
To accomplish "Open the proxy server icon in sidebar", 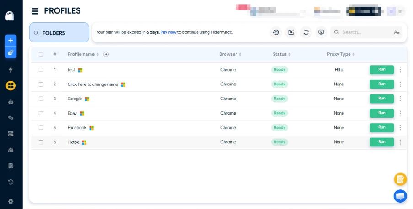I will [11, 134].
